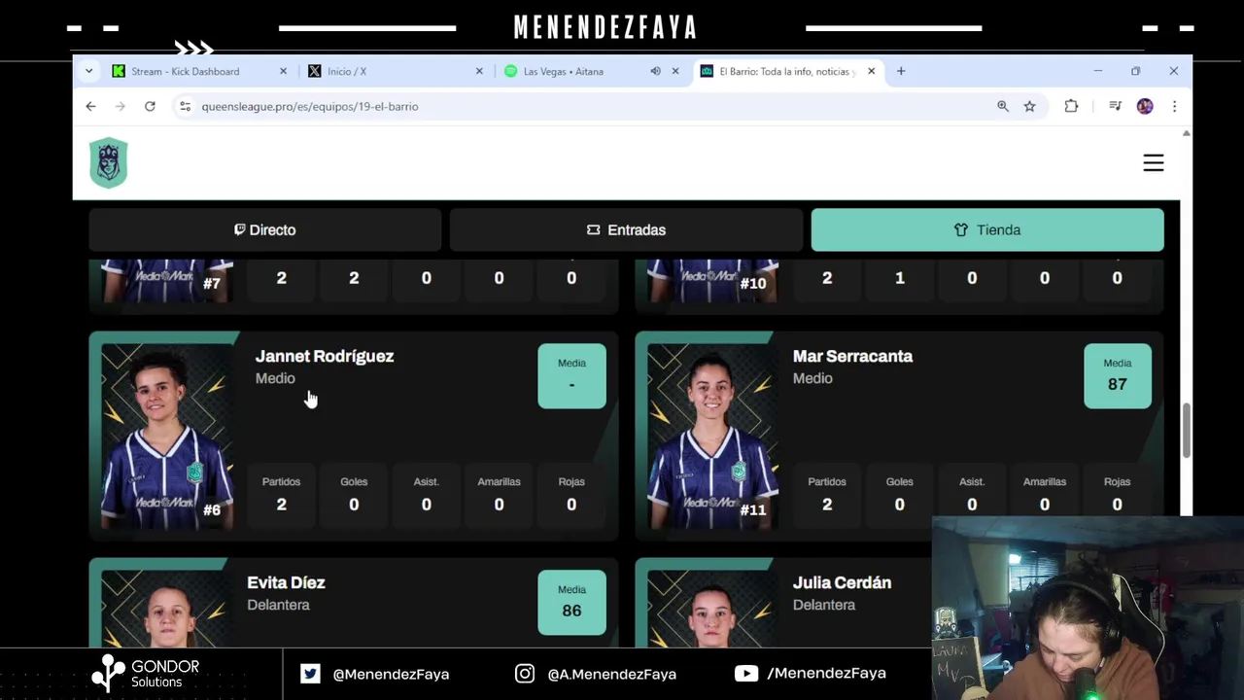Mute audio on the Las Vegas tab

(x=655, y=71)
